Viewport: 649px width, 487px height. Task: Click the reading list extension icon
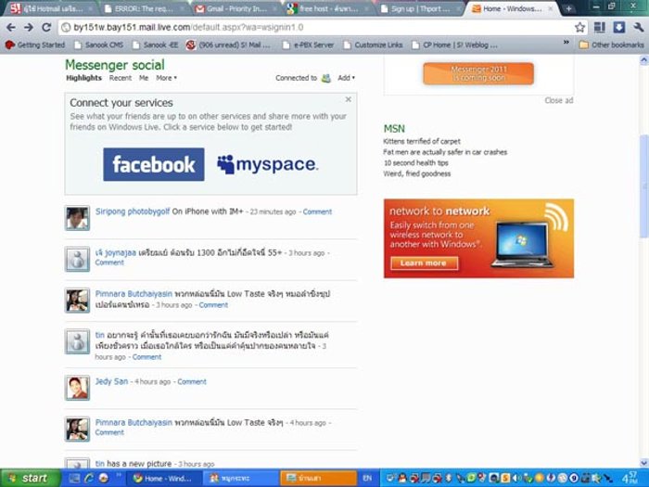599,28
